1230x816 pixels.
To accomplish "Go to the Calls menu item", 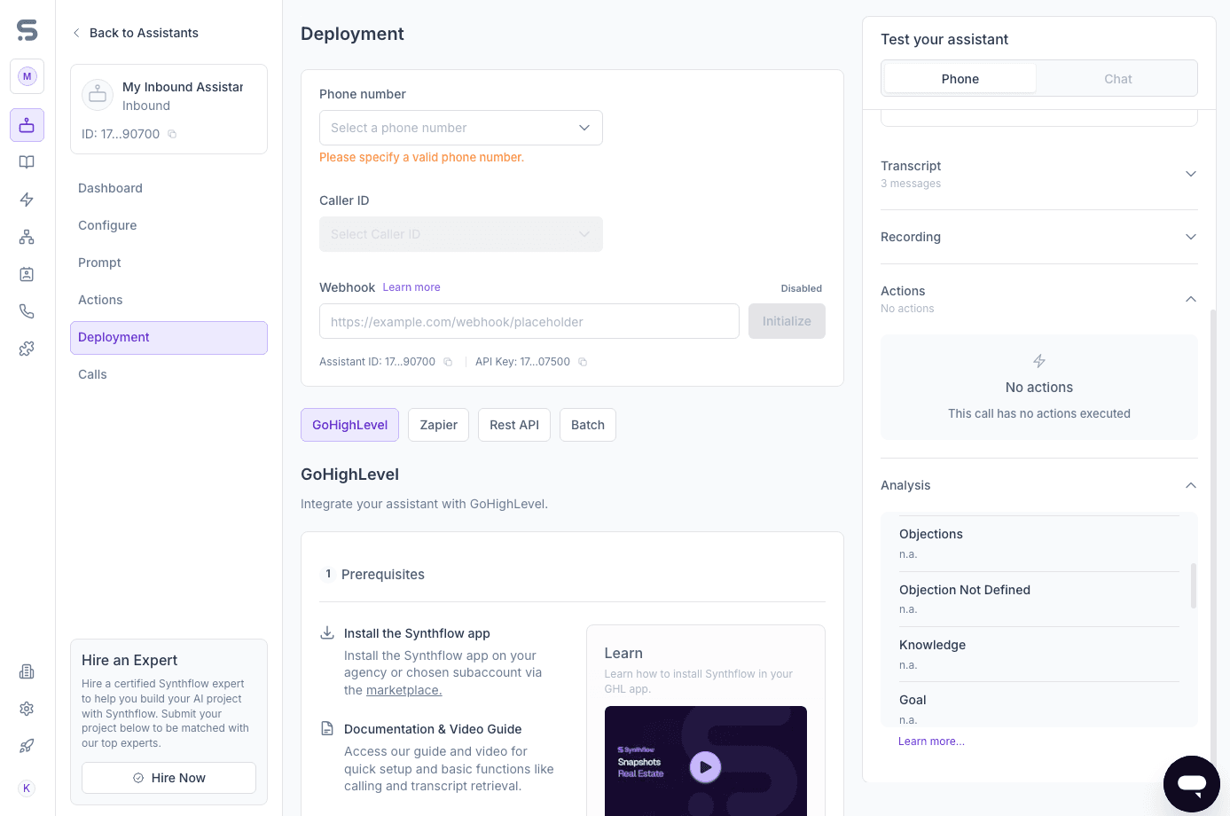I will 92,374.
